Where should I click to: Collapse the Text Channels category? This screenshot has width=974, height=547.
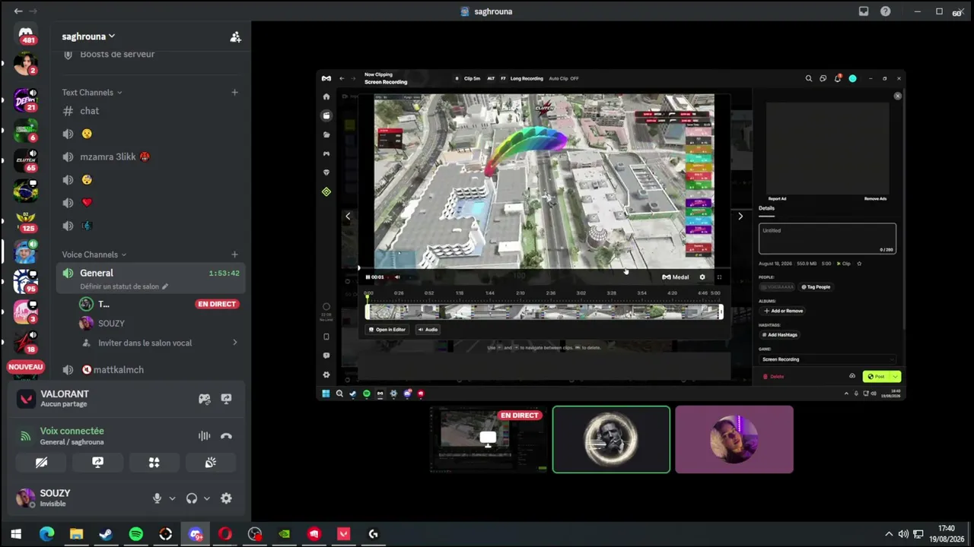pyautogui.click(x=92, y=93)
